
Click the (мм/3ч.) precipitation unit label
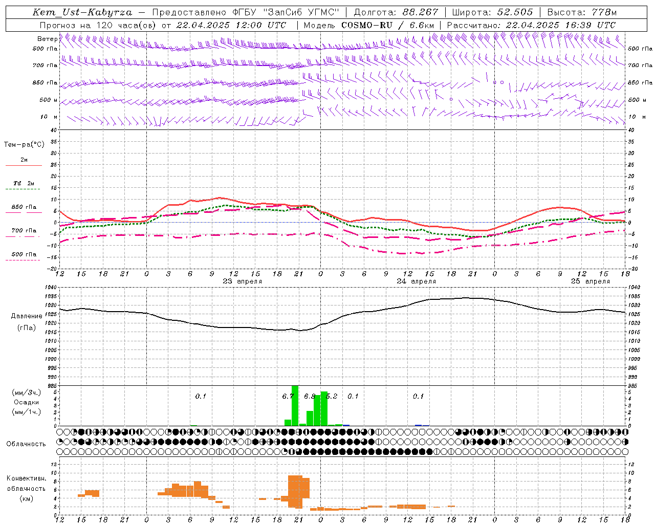click(x=27, y=393)
